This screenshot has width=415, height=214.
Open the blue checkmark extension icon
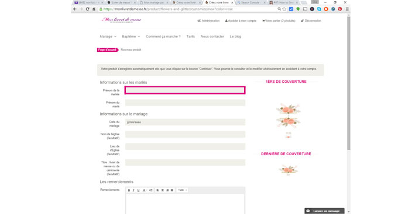pos(291,9)
